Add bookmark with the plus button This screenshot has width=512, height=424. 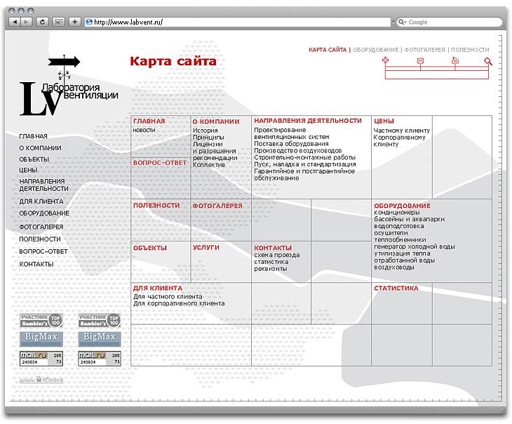click(x=75, y=22)
